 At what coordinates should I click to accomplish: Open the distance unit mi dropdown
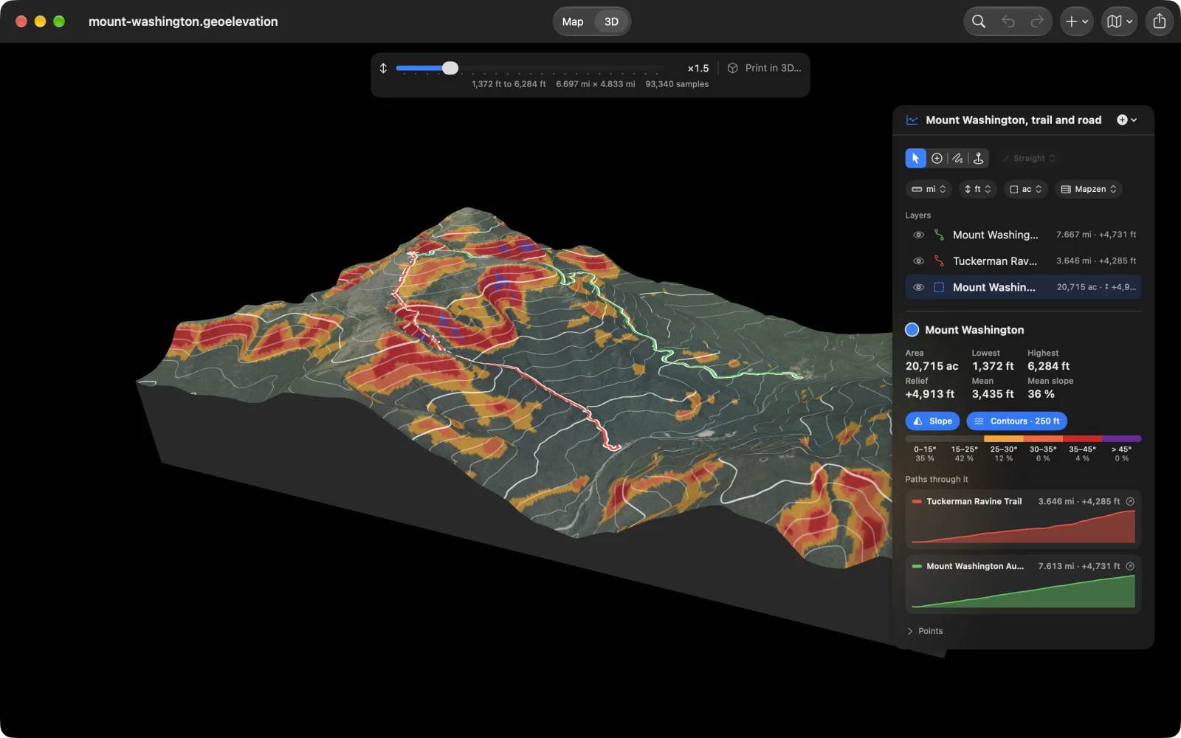click(x=929, y=189)
